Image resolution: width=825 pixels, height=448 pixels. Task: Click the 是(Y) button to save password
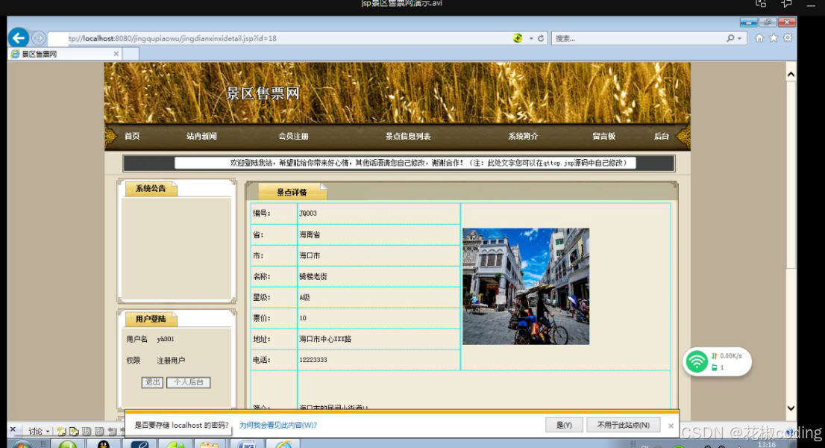point(564,425)
